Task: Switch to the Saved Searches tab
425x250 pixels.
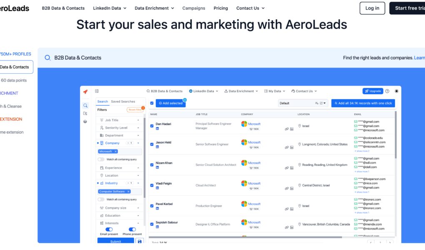Action: pos(123,102)
